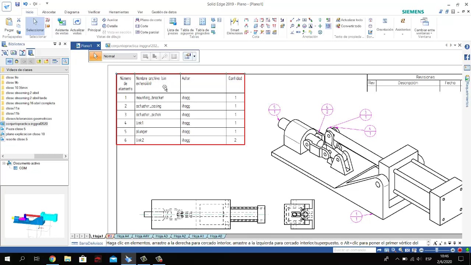Collapse the Documento activo tree node
Screen dimensions: 471x265
(x=4, y=163)
